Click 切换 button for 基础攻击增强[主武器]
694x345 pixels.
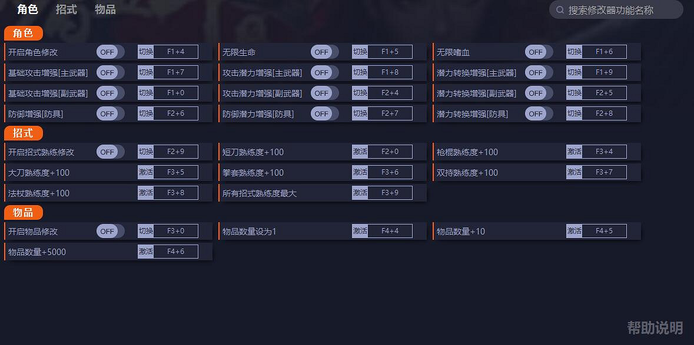[145, 72]
